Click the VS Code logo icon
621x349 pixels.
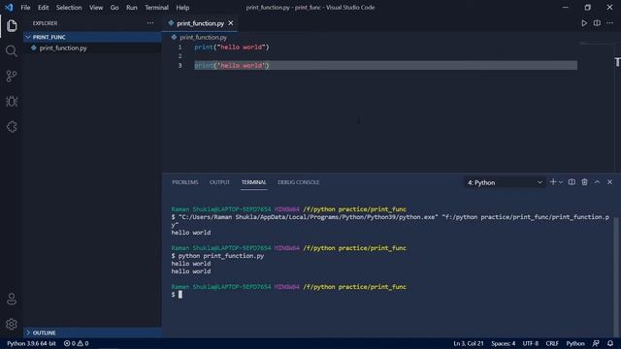coord(9,7)
